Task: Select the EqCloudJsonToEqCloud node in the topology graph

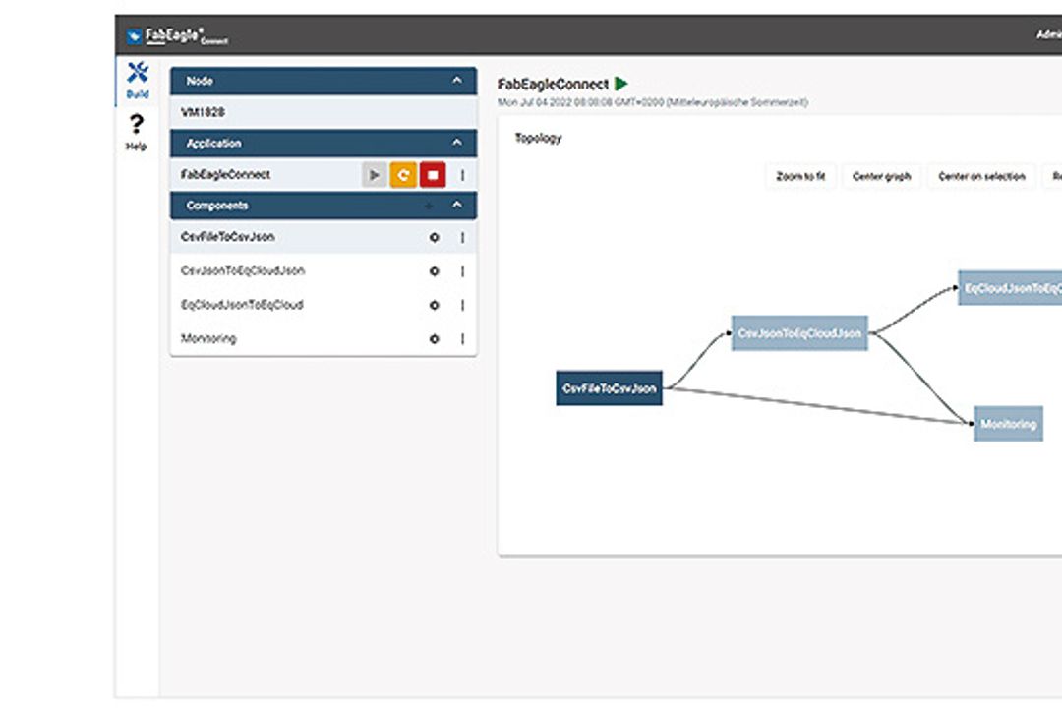Action: [x=1010, y=288]
